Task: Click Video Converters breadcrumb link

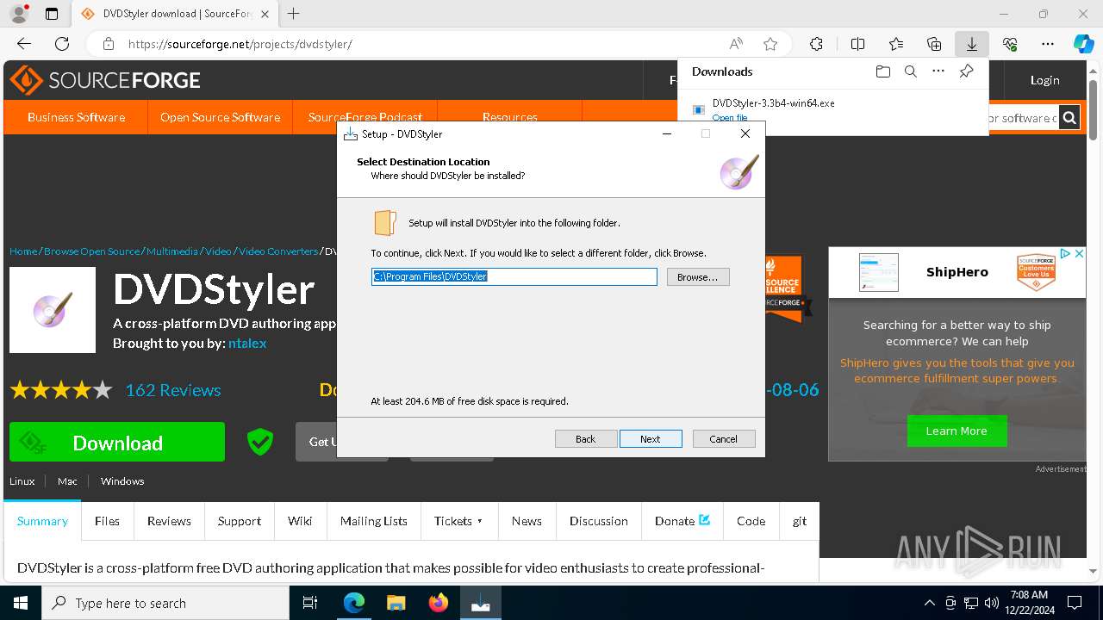Action: click(278, 251)
